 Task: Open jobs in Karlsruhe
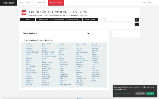pyautogui.click(x=62, y=48)
